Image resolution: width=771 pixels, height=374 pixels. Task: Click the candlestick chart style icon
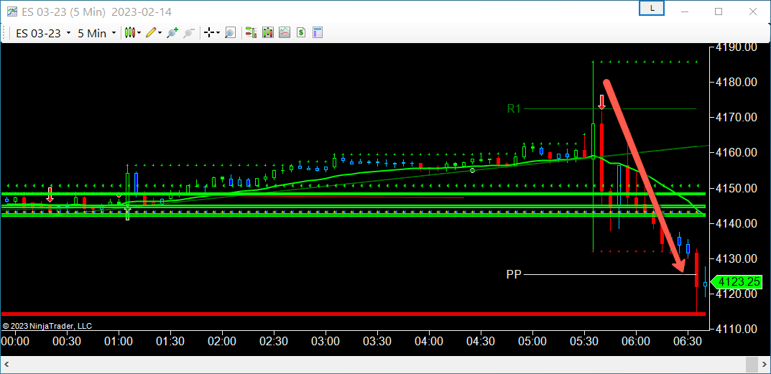[130, 33]
